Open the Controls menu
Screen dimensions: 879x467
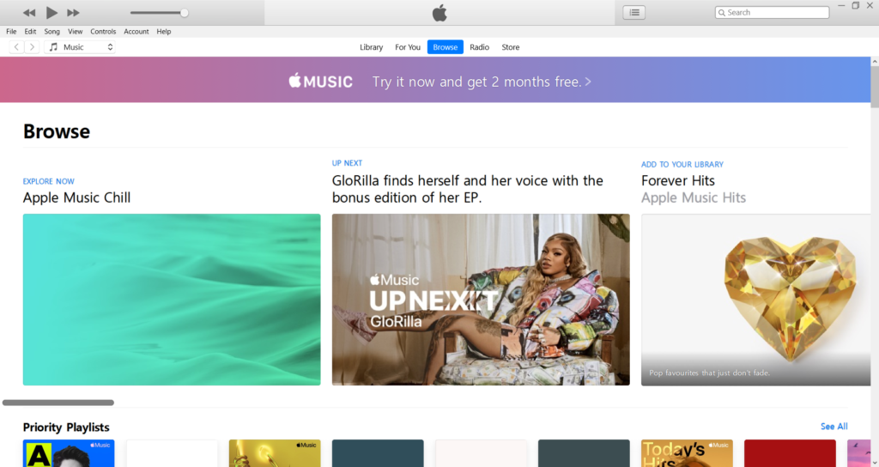103,32
